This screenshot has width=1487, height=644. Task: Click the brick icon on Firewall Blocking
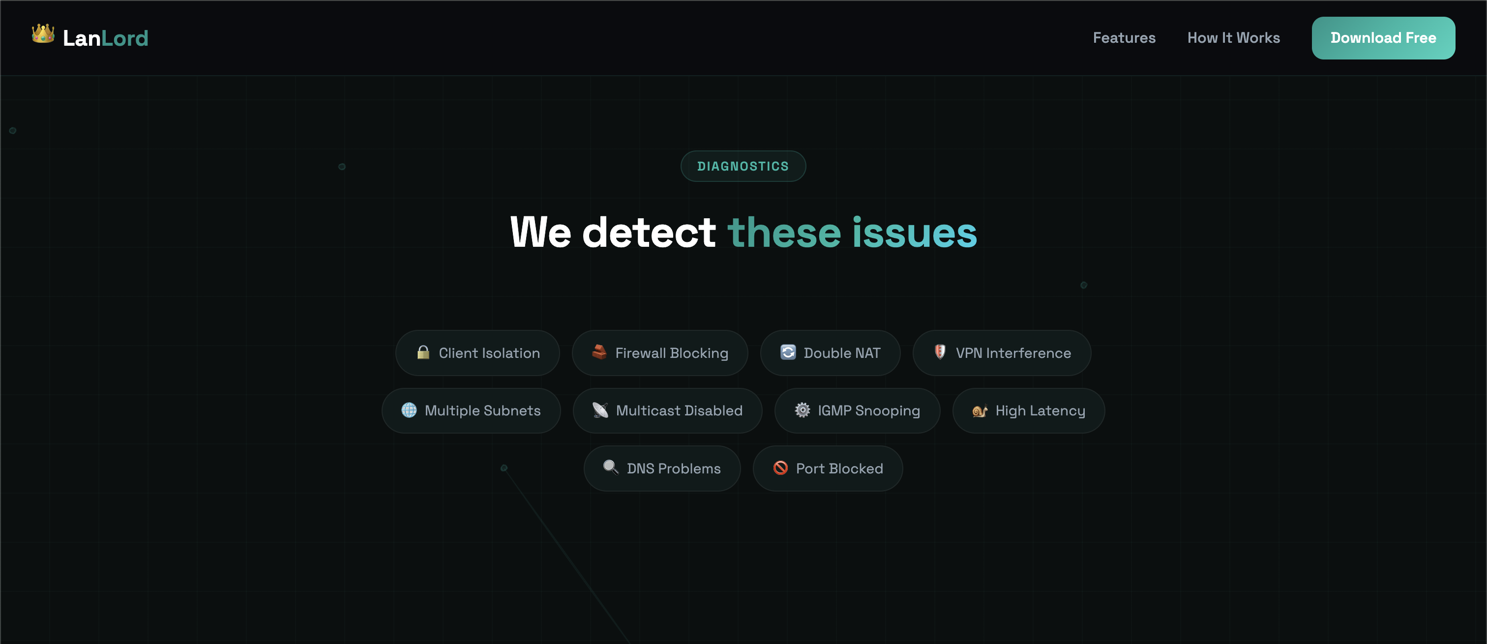[600, 352]
